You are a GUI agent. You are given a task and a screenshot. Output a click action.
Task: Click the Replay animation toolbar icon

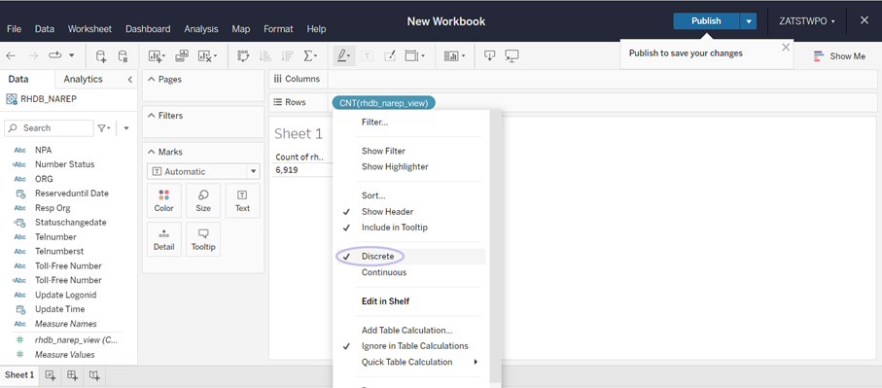(55, 55)
